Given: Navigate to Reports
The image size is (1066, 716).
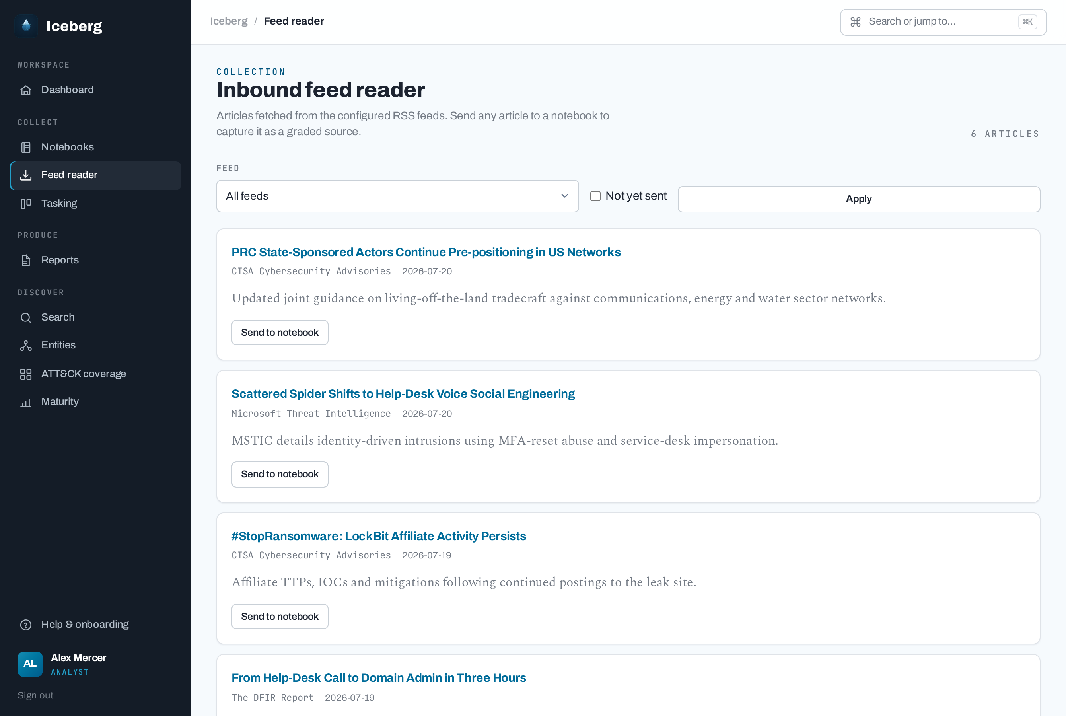Looking at the screenshot, I should [x=95, y=260].
